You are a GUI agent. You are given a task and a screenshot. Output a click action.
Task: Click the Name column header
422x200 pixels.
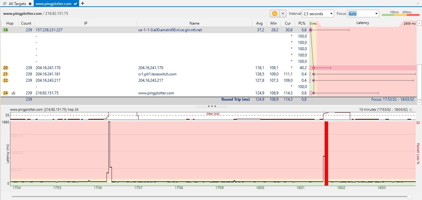pos(194,23)
